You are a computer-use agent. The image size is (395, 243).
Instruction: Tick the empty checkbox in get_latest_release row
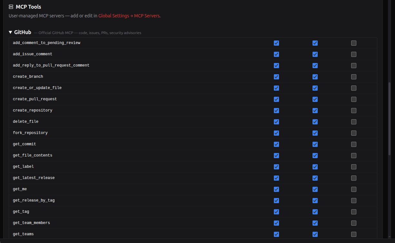(x=354, y=178)
